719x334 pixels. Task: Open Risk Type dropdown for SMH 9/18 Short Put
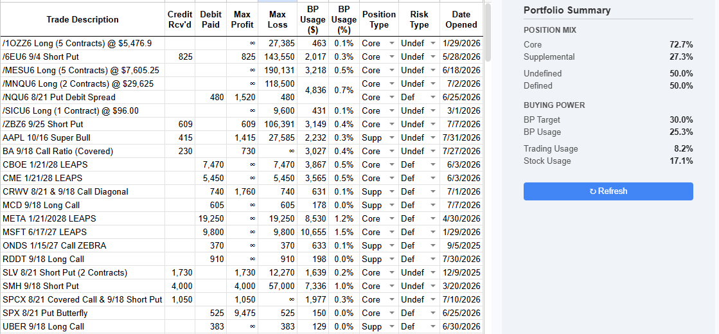click(x=433, y=286)
